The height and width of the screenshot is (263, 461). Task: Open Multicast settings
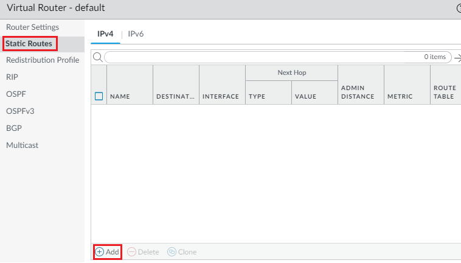(x=22, y=146)
